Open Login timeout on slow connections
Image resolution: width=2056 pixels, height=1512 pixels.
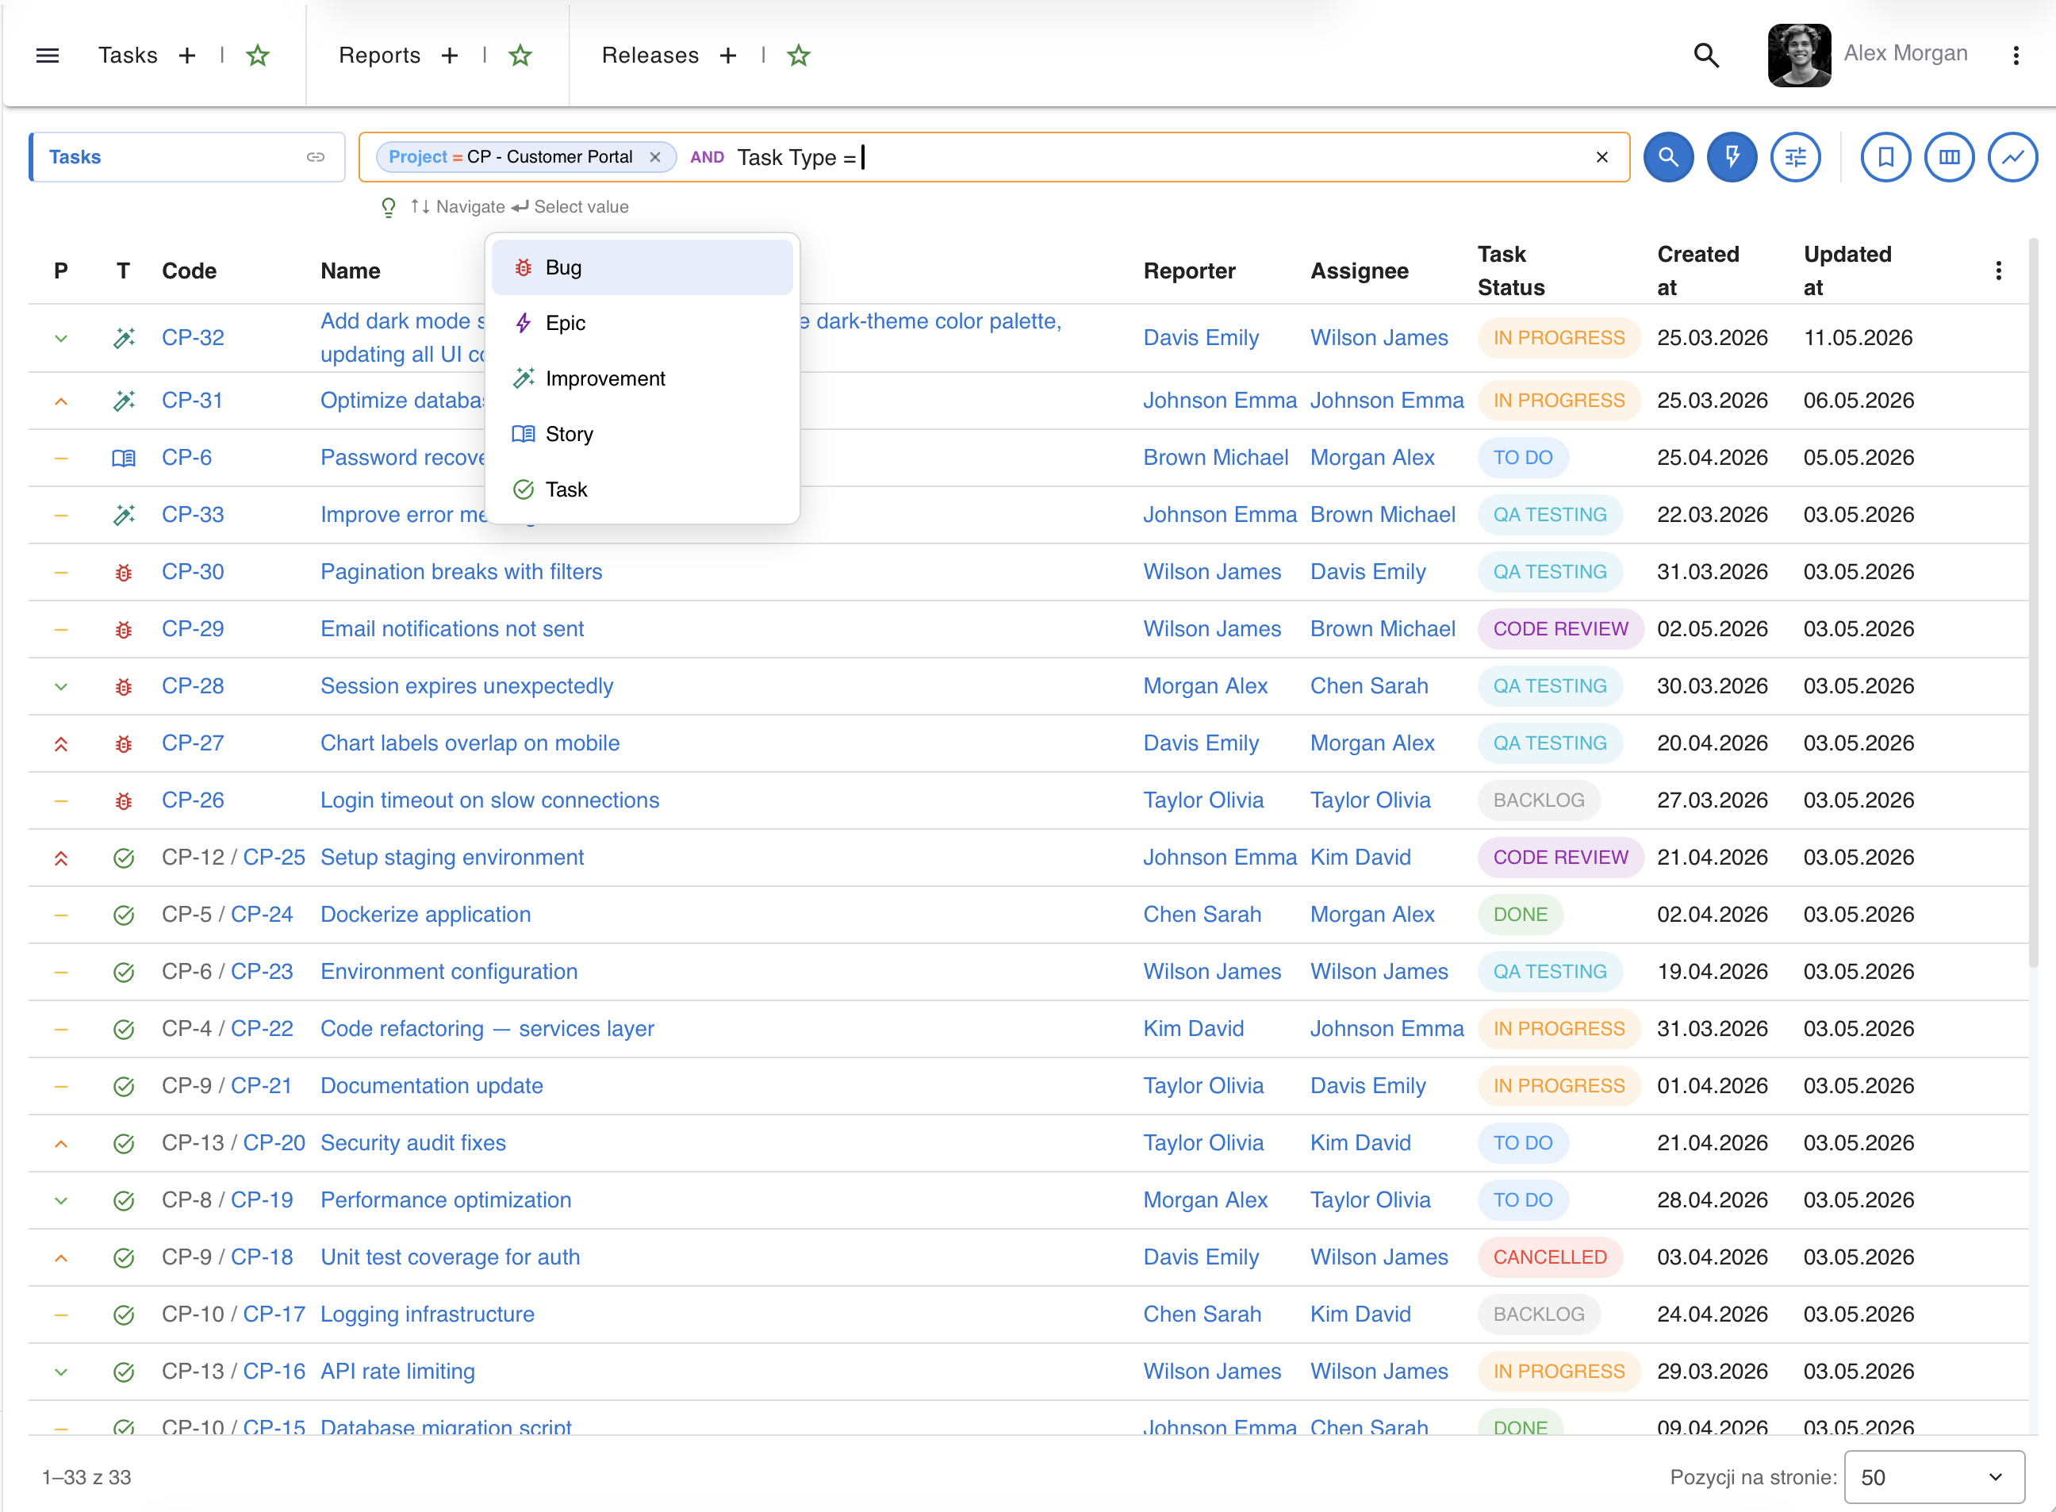coord(489,801)
